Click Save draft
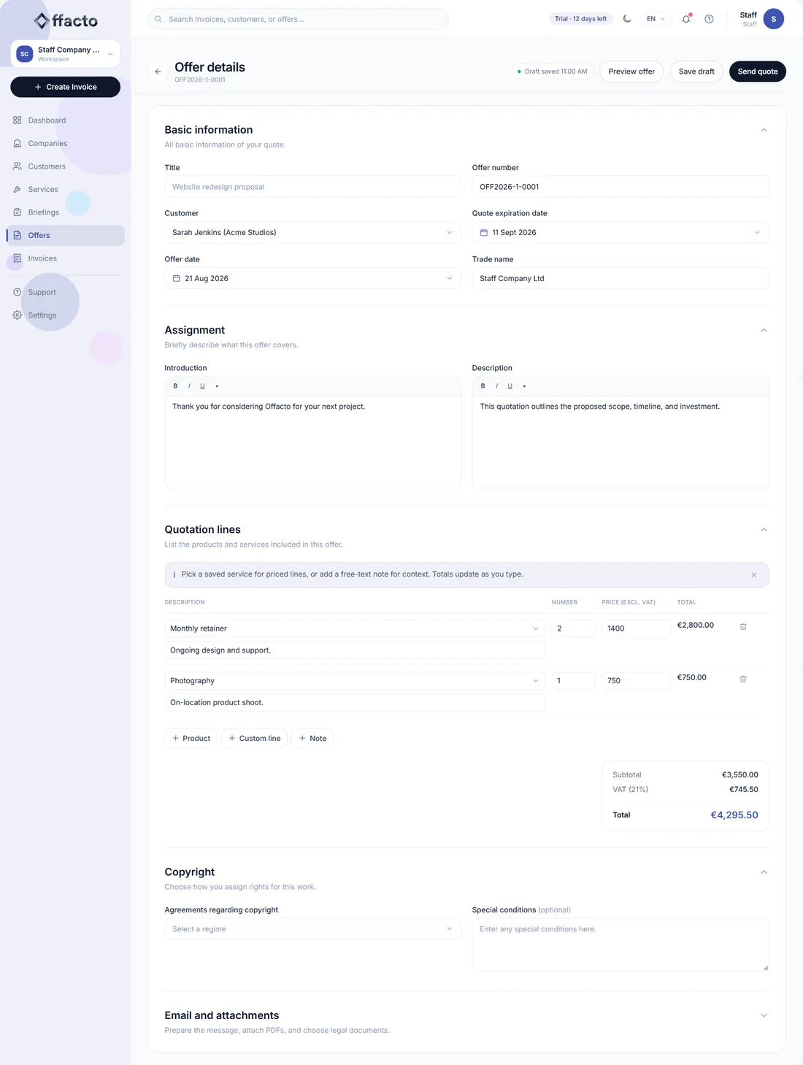This screenshot has width=803, height=1065. tap(696, 72)
